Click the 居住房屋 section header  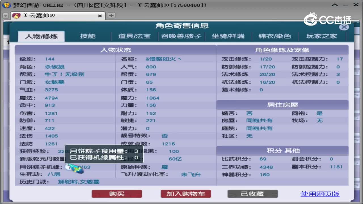coord(282,105)
